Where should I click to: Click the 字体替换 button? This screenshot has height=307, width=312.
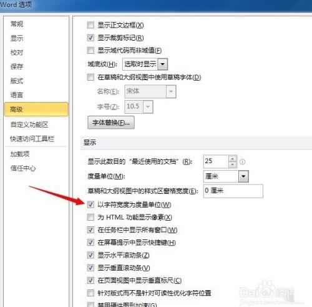111,123
